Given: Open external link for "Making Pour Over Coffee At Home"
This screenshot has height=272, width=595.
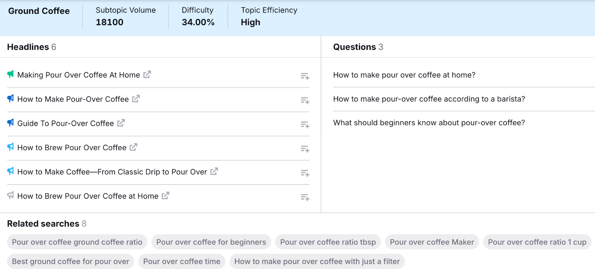Looking at the screenshot, I should 147,74.
